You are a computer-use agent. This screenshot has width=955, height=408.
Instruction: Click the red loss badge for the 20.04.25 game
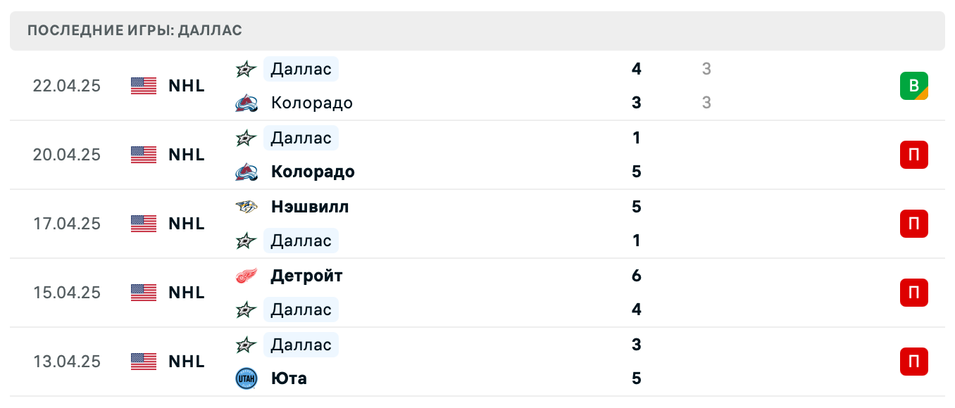(x=913, y=155)
